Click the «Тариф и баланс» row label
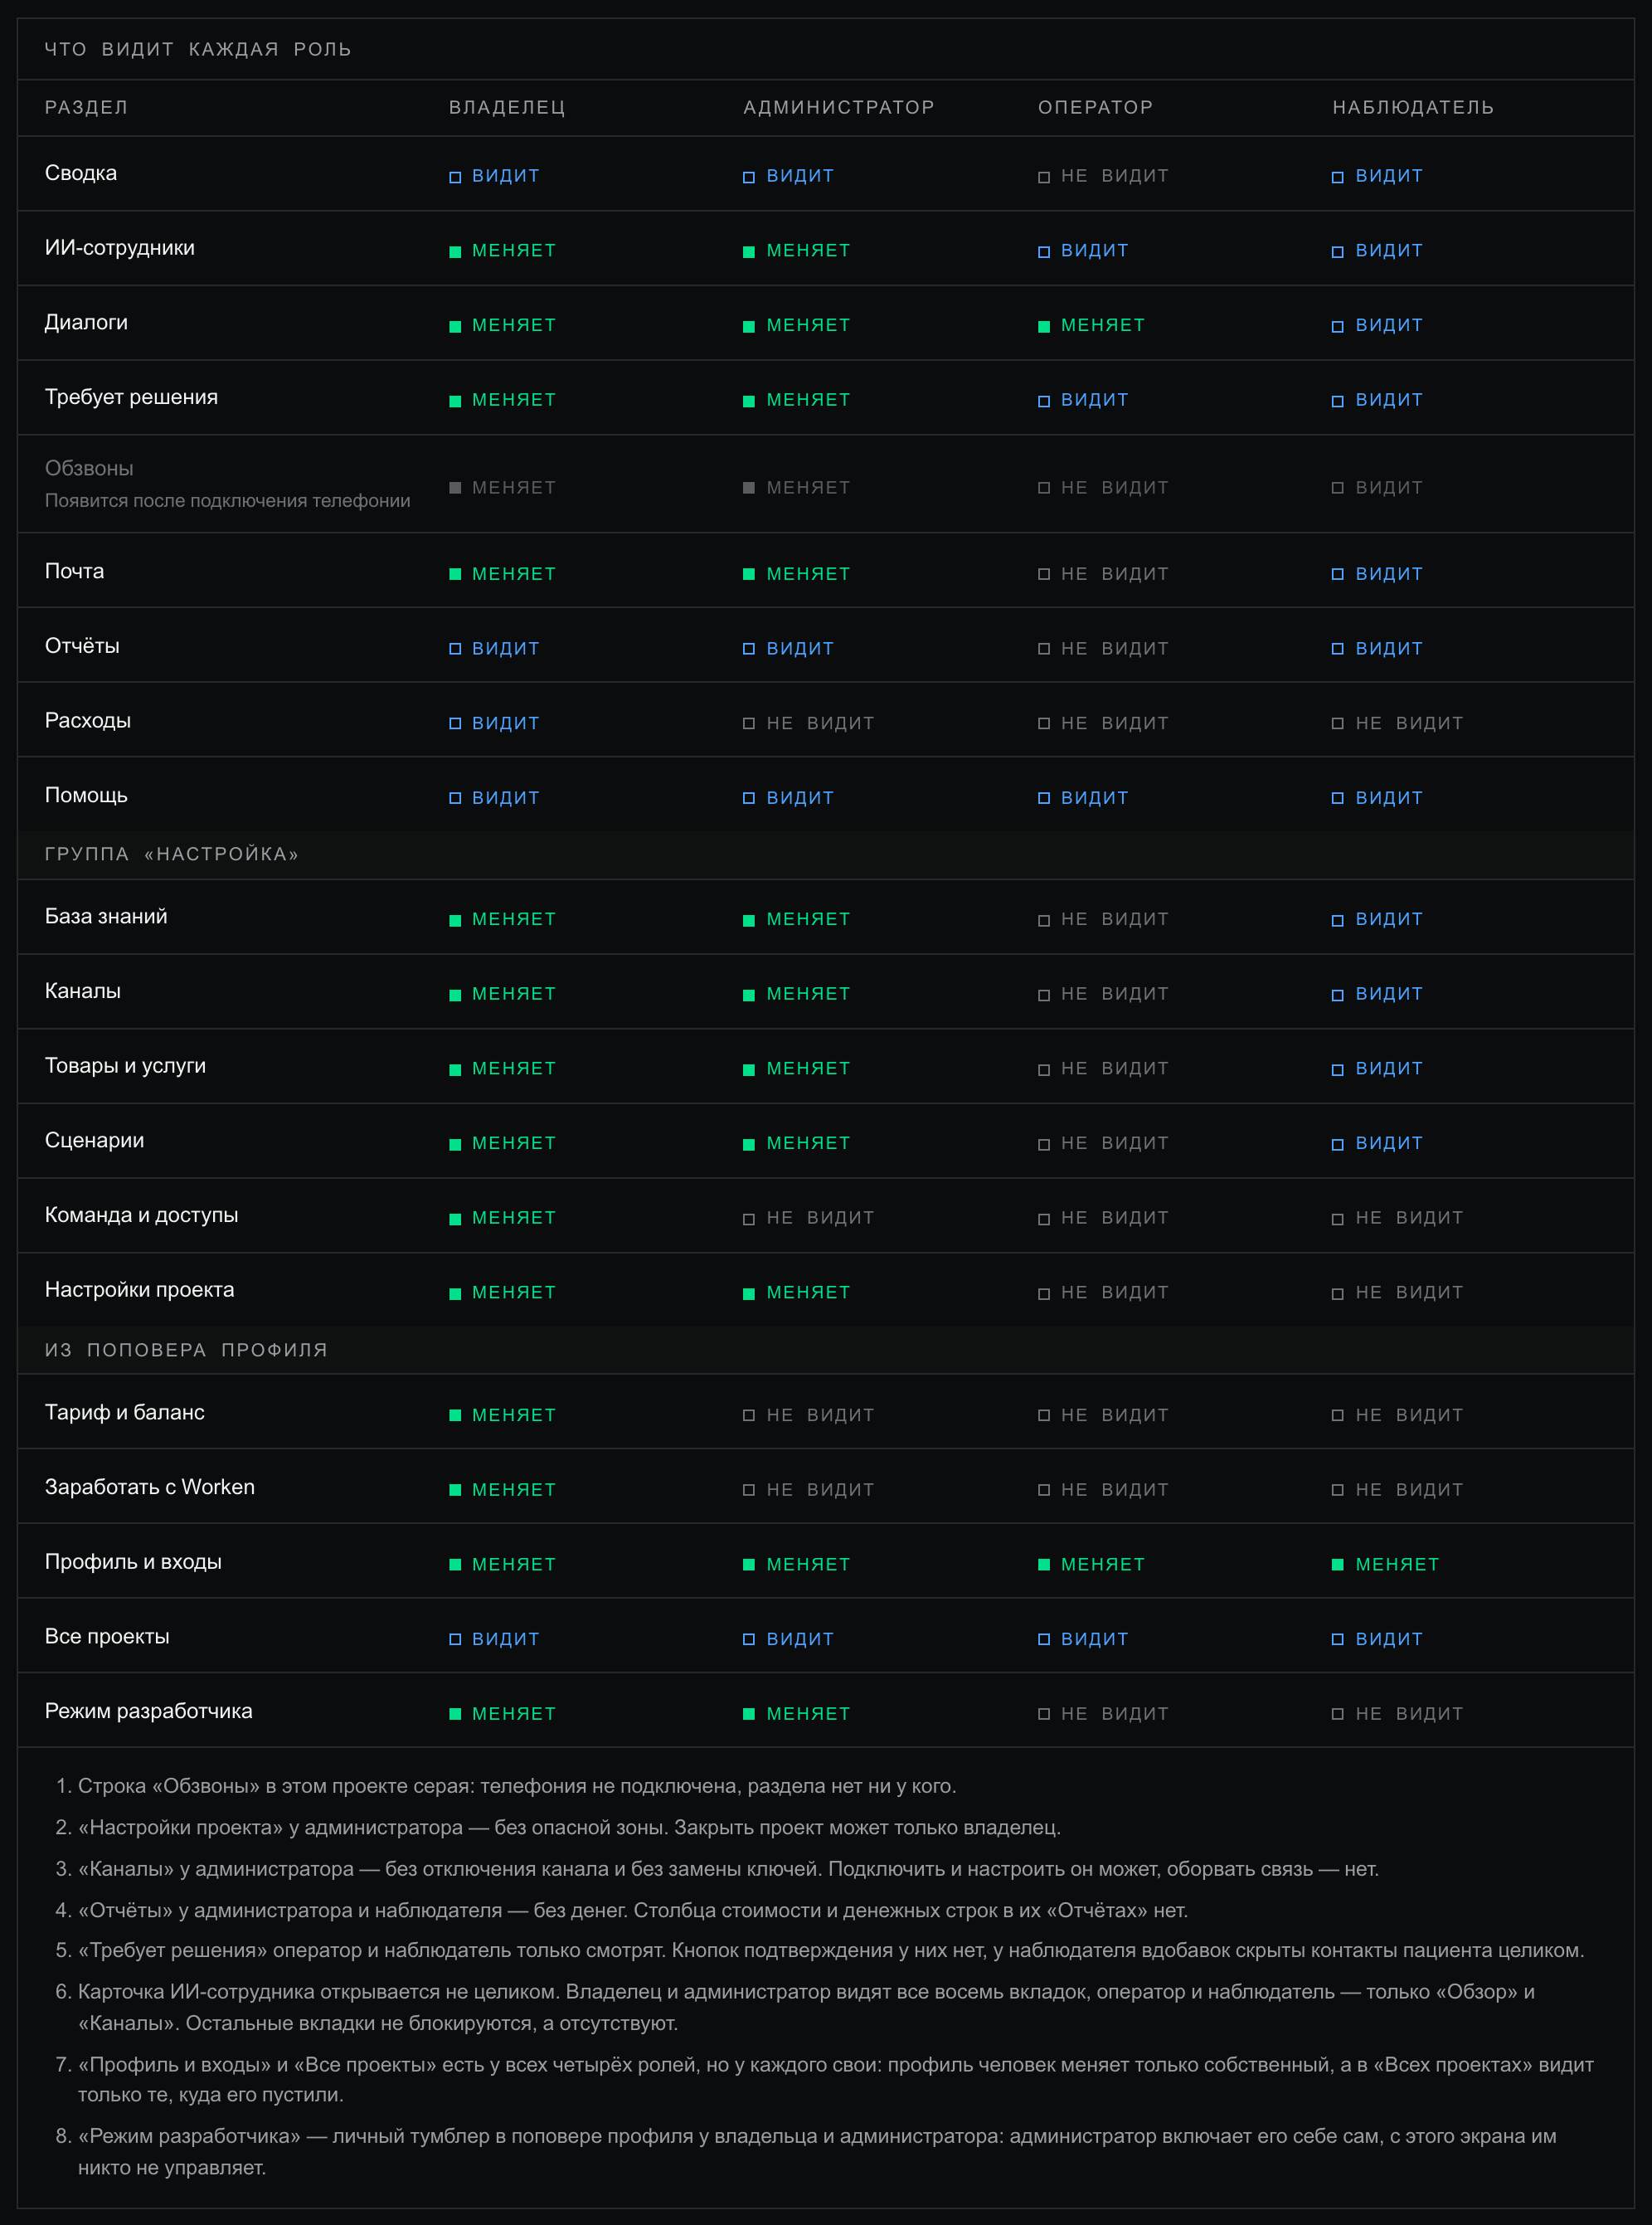The image size is (1652, 2225). pyautogui.click(x=124, y=1413)
